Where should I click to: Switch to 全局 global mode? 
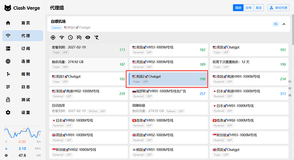(x=248, y=8)
